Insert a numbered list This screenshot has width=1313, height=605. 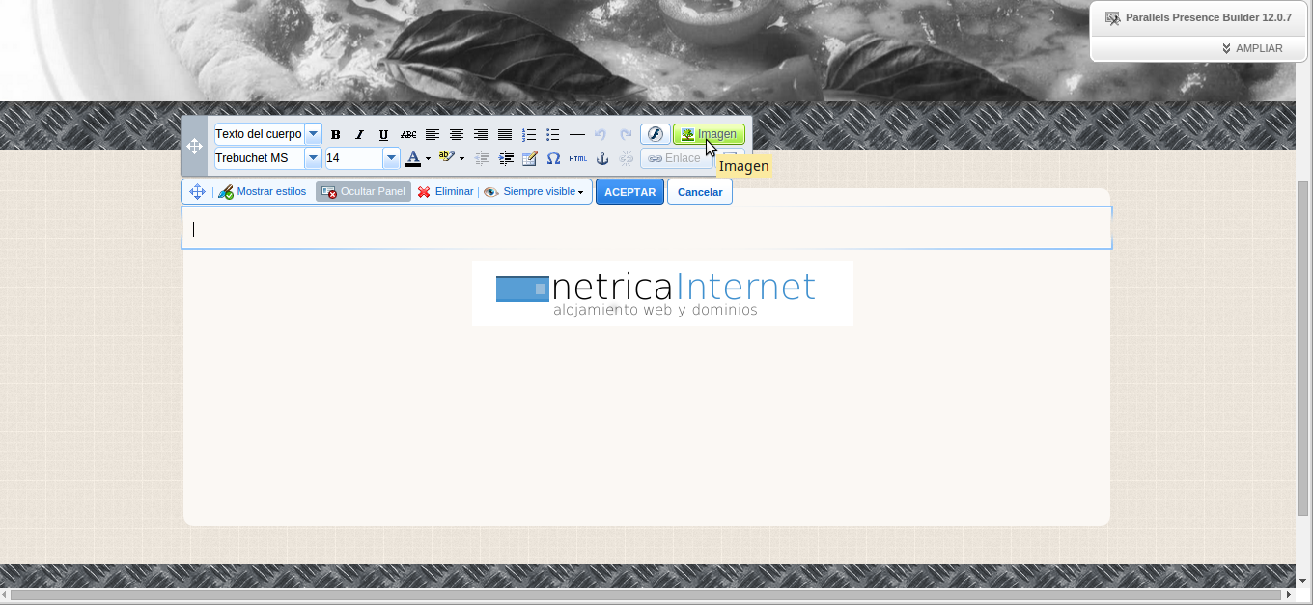pos(529,135)
